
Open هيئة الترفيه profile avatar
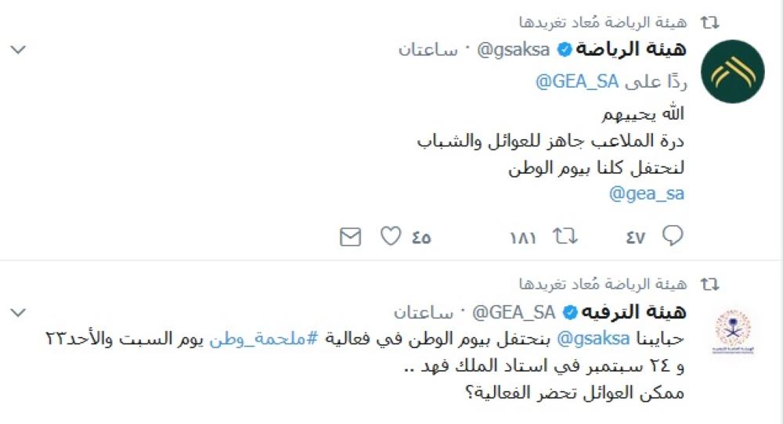click(x=732, y=332)
